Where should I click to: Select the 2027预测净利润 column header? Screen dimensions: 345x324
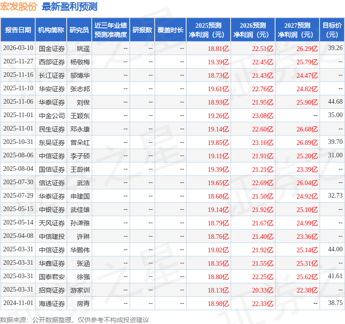pyautogui.click(x=297, y=30)
